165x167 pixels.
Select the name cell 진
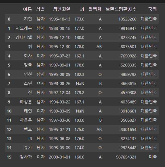tap(30, 93)
